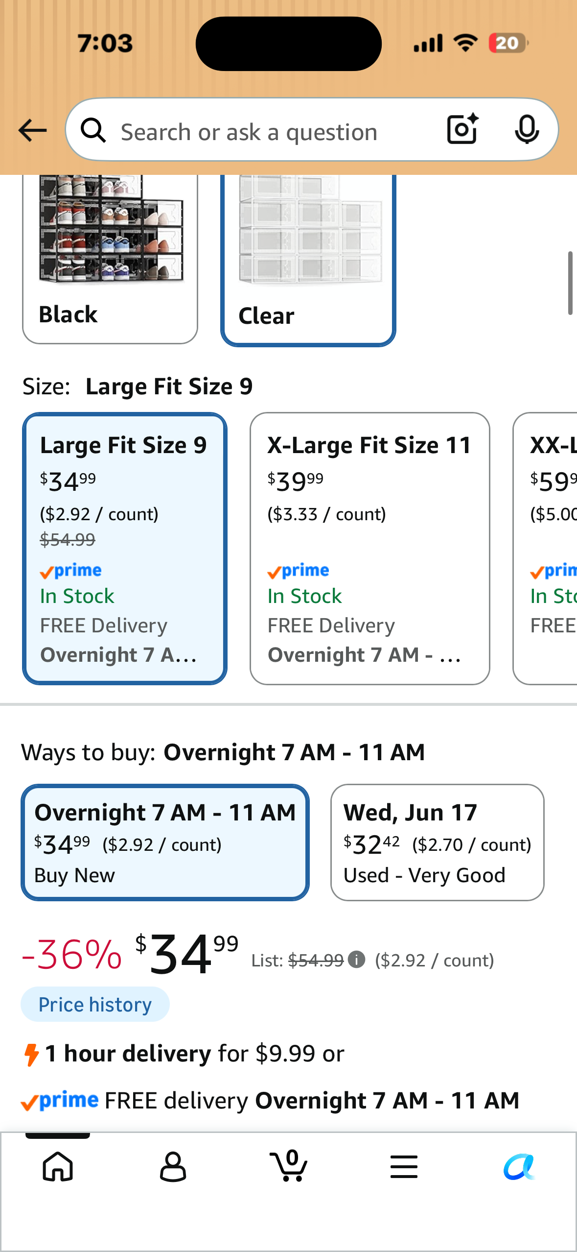Open the Home tab icon

(x=58, y=1166)
